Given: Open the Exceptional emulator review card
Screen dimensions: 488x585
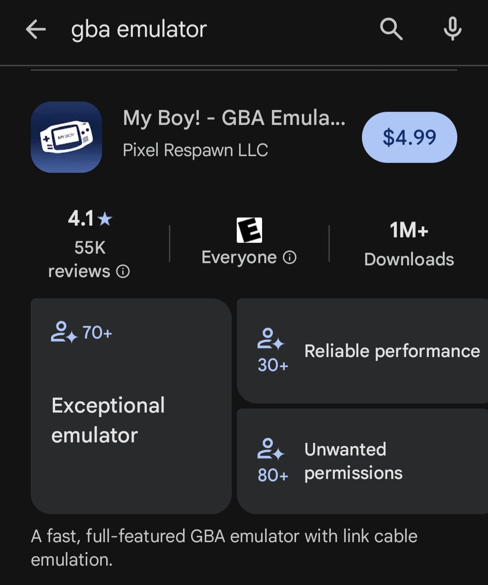Looking at the screenshot, I should click(x=131, y=406).
